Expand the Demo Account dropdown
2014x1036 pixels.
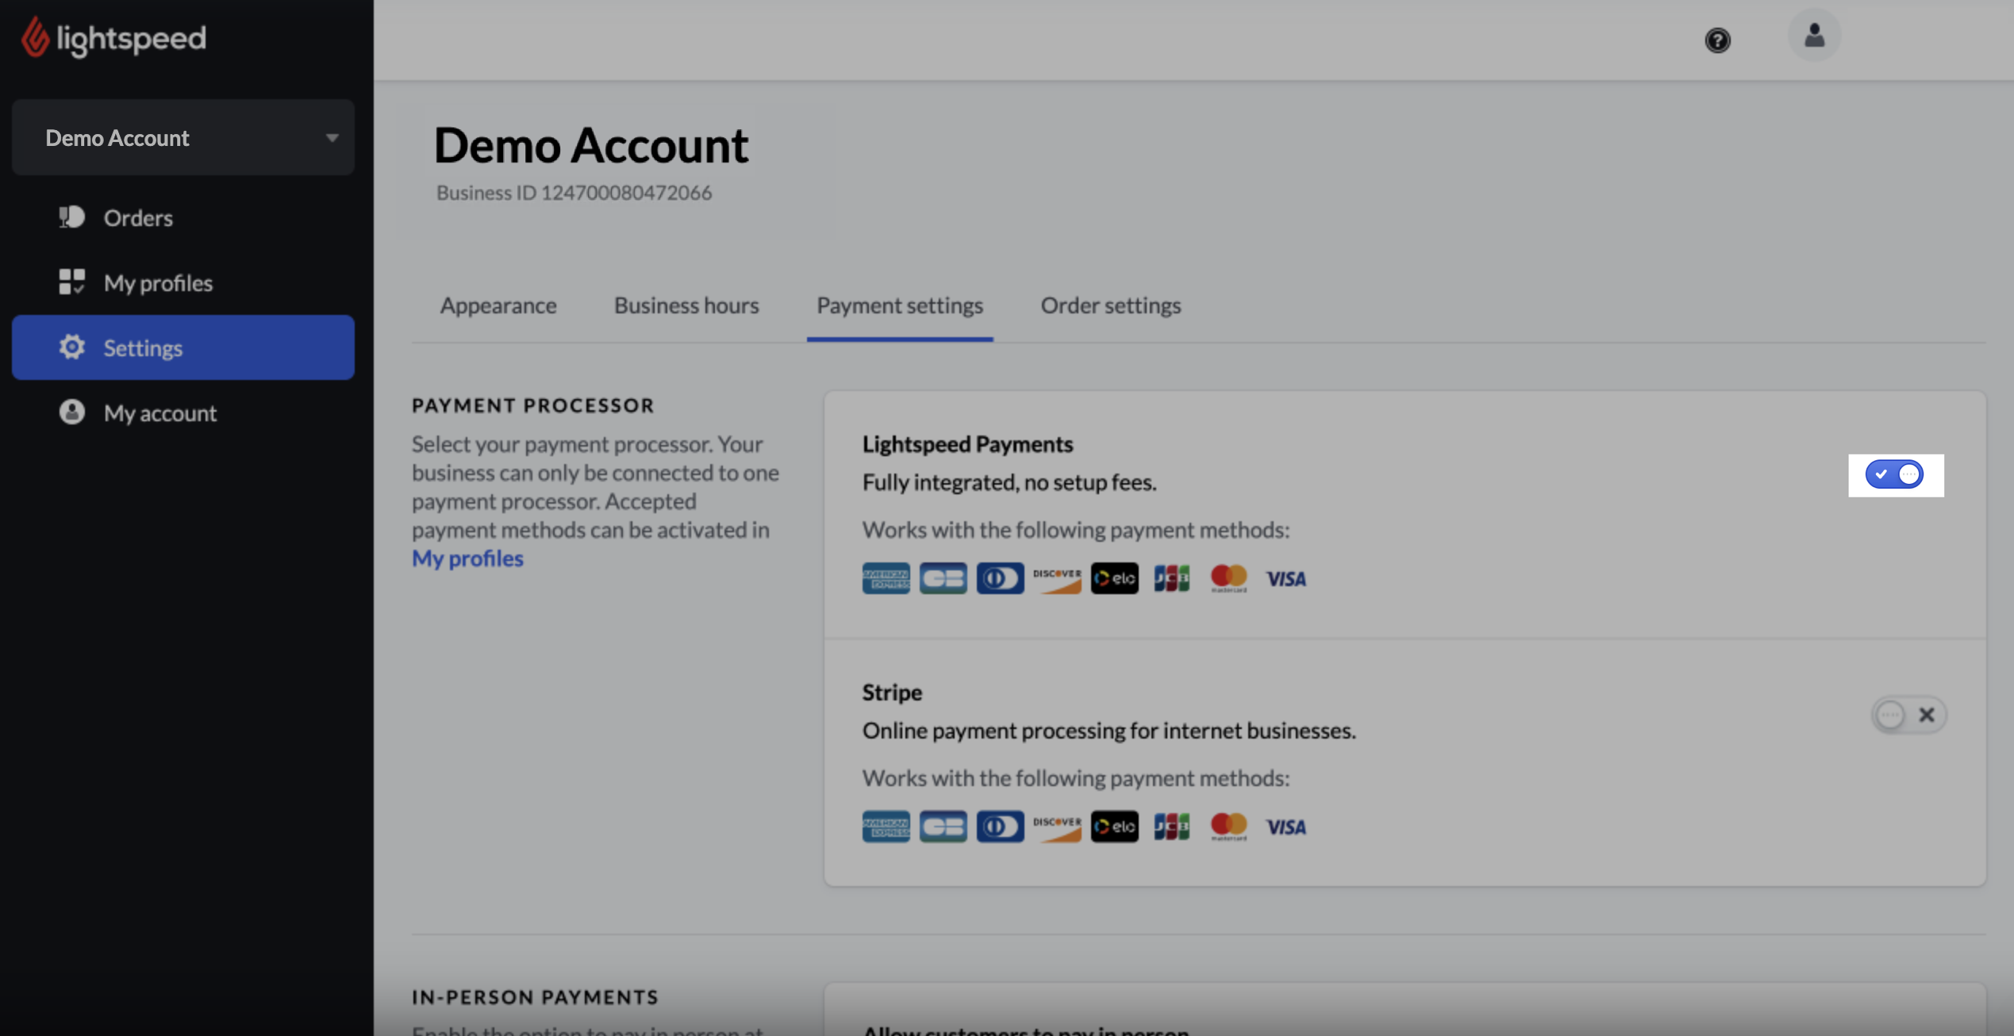click(183, 138)
